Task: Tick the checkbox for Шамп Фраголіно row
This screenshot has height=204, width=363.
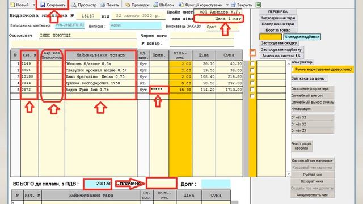Action: click(252, 76)
